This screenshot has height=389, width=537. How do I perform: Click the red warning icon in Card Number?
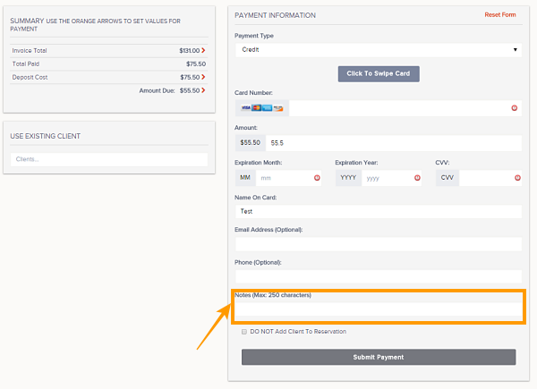pos(514,108)
